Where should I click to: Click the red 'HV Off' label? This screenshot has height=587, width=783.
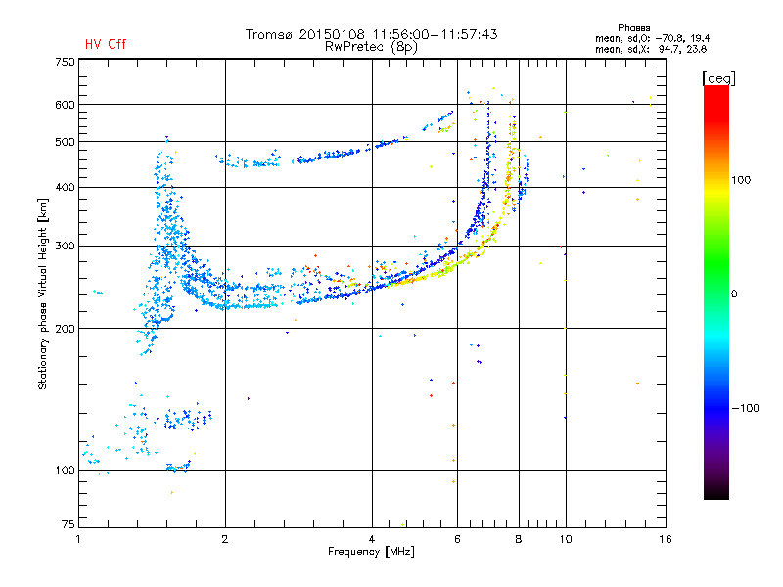coord(106,44)
